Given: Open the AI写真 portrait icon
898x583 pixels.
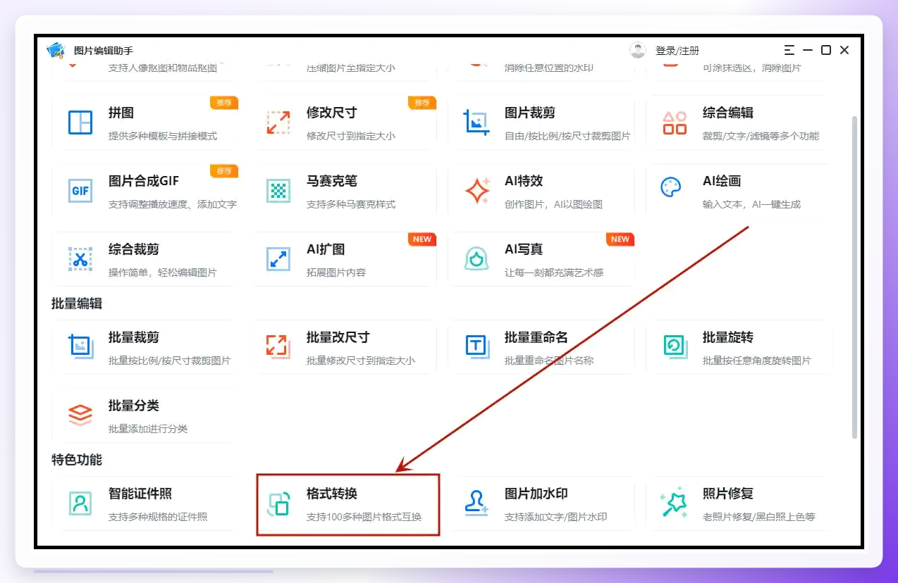Looking at the screenshot, I should pyautogui.click(x=476, y=258).
